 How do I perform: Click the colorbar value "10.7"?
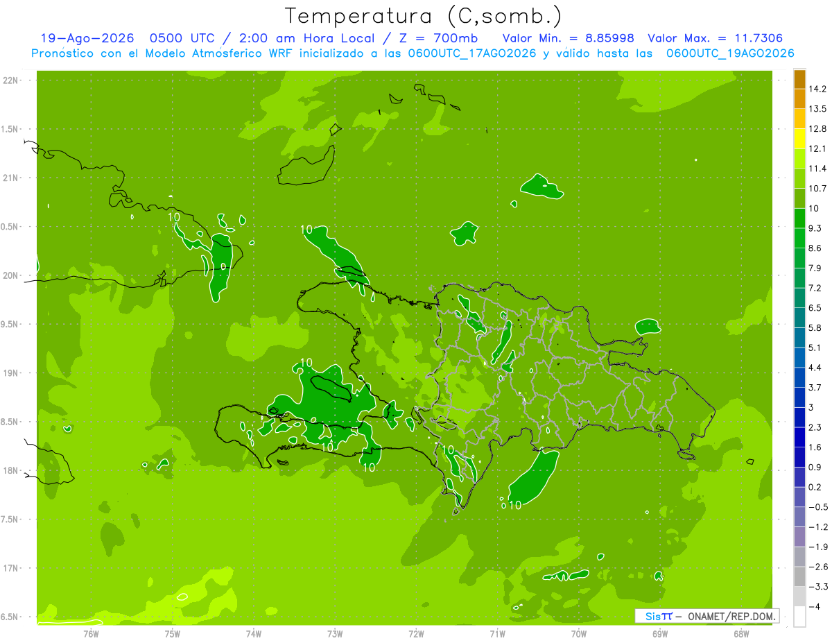818,189
